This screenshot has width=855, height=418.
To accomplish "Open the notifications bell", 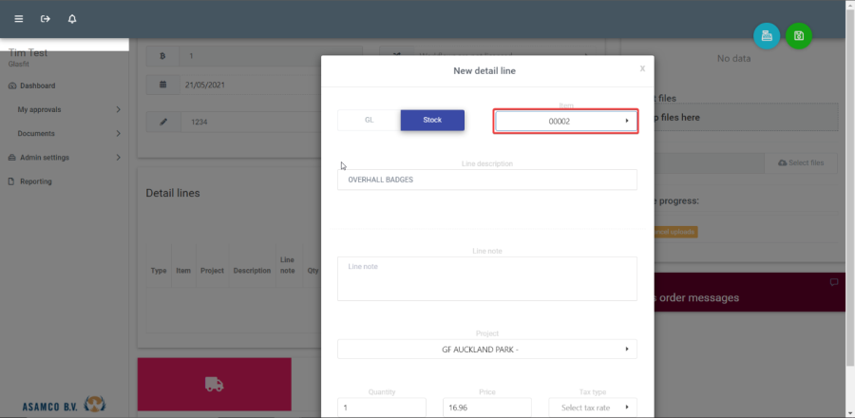I will click(x=72, y=19).
